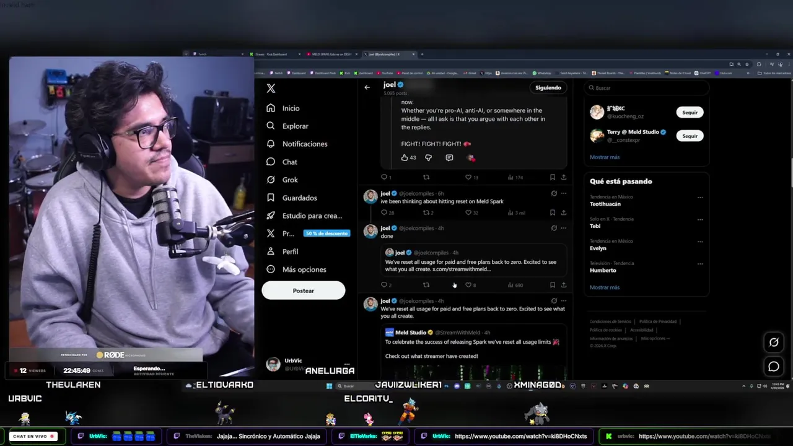Open the Evelyn trend
The height and width of the screenshot is (446, 793).
coord(598,248)
